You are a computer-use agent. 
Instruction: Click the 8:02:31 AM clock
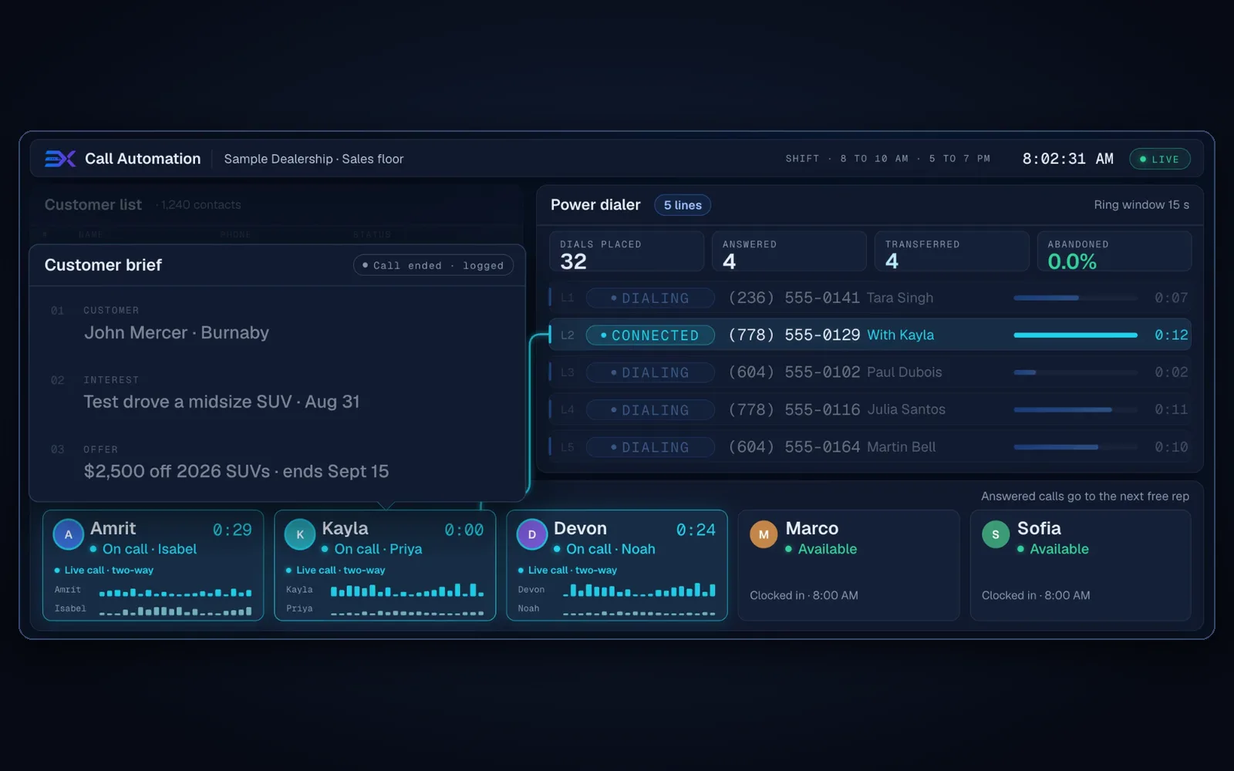coord(1068,159)
